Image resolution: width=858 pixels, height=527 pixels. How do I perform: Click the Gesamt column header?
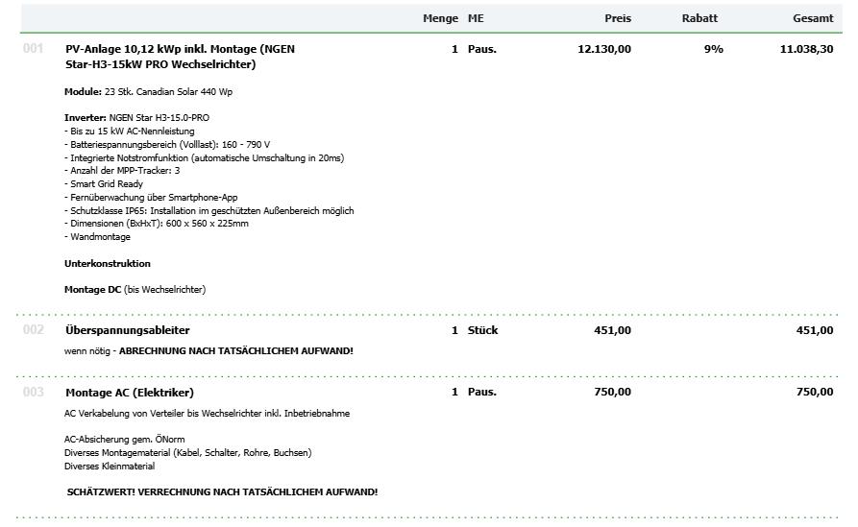tap(812, 18)
